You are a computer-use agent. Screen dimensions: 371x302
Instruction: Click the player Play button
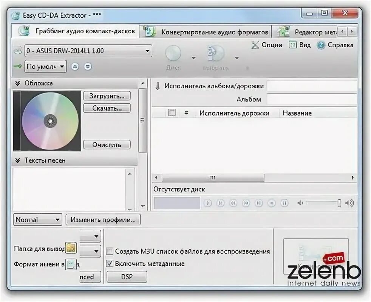[208, 203]
